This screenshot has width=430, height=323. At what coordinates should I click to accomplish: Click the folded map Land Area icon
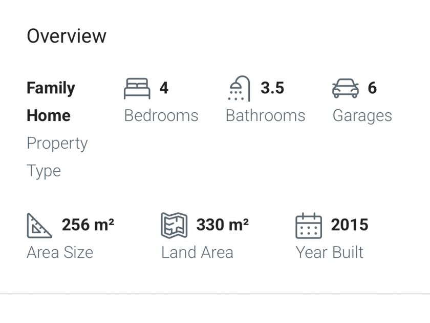(174, 226)
